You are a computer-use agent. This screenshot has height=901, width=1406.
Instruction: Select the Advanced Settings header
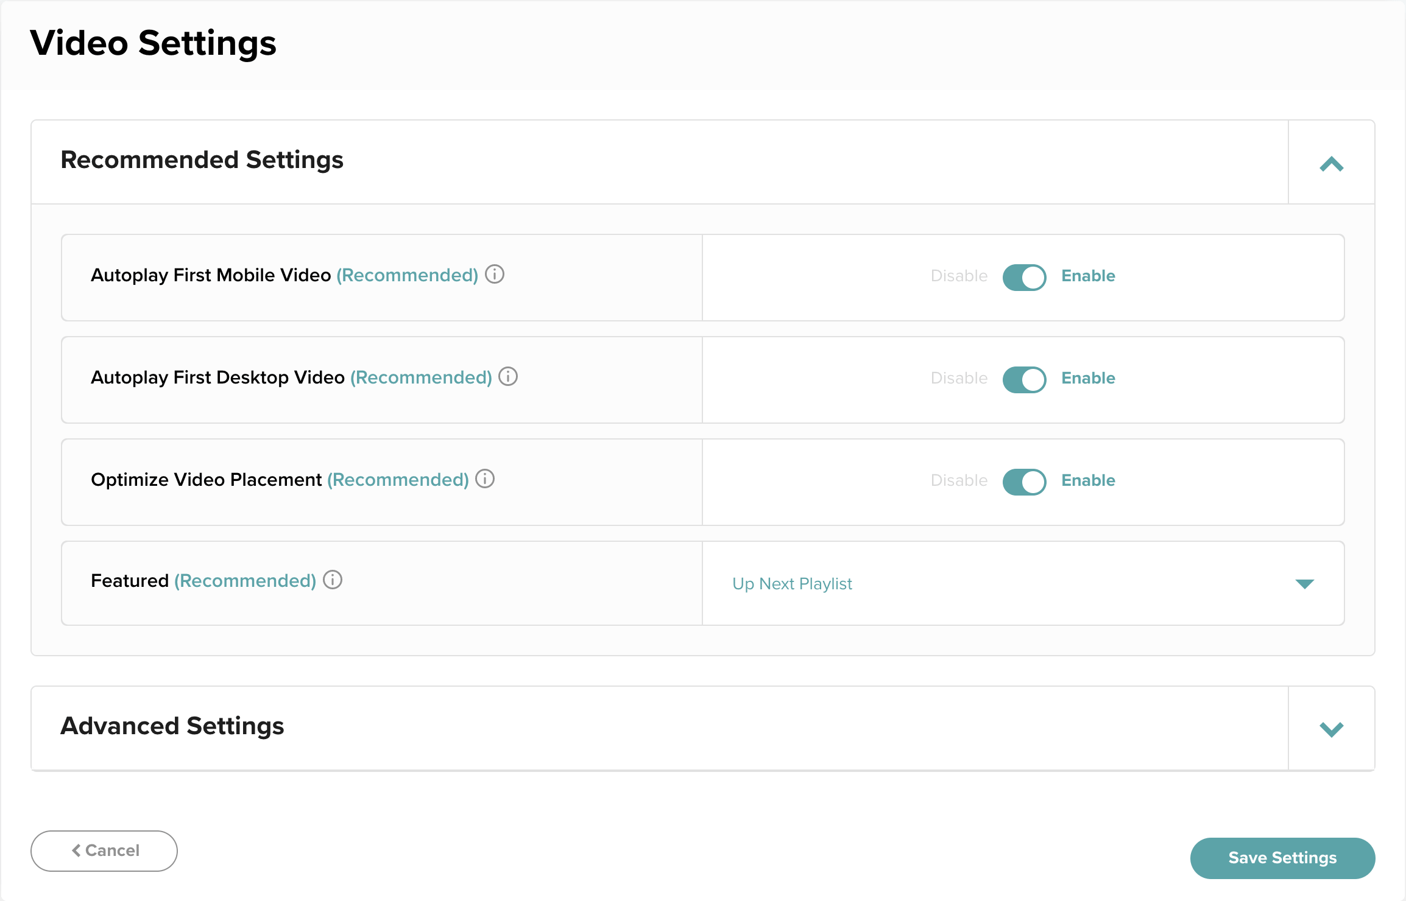pyautogui.click(x=172, y=726)
